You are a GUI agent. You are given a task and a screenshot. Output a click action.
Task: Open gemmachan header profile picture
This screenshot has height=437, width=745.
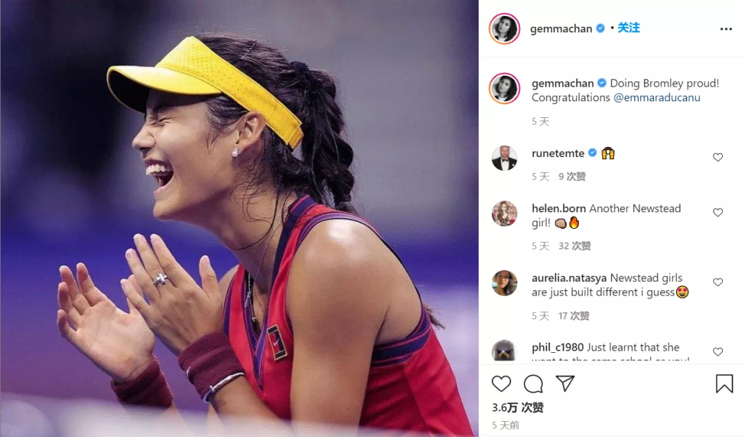[504, 28]
